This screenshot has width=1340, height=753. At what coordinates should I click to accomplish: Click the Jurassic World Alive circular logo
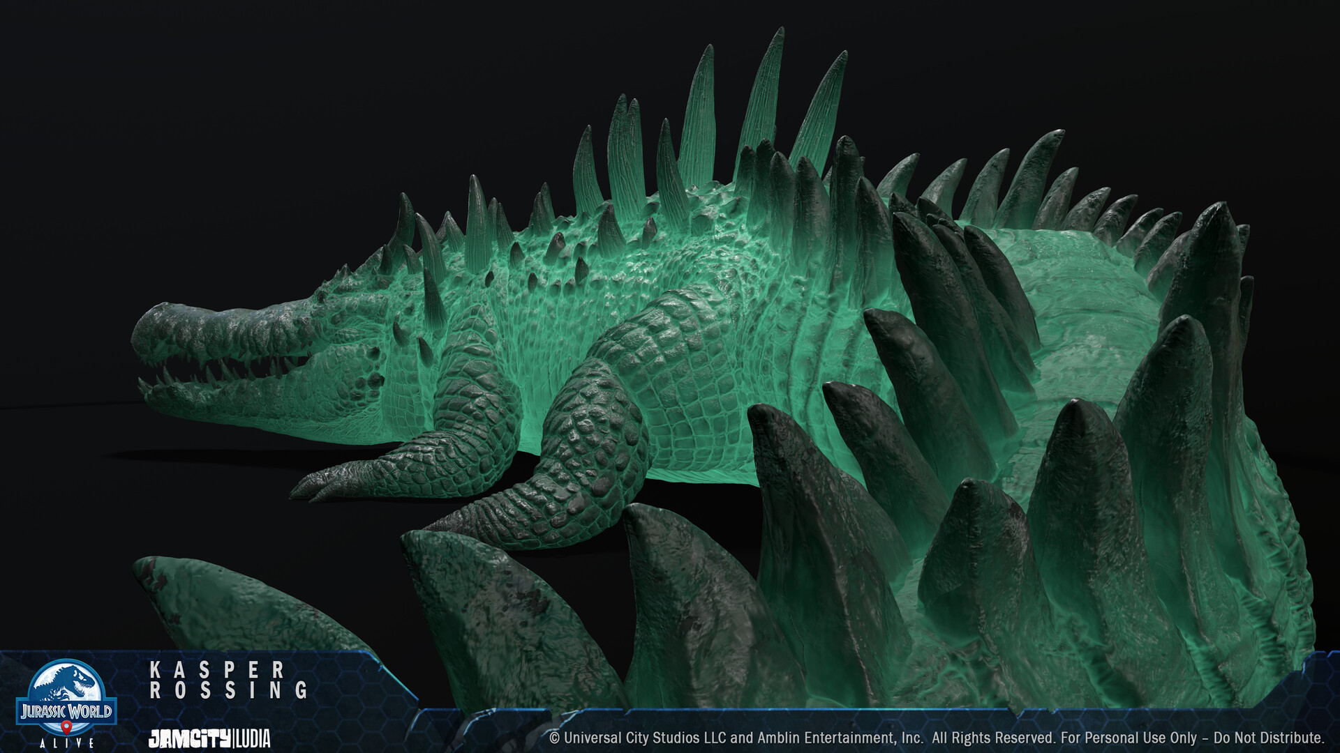tap(68, 693)
